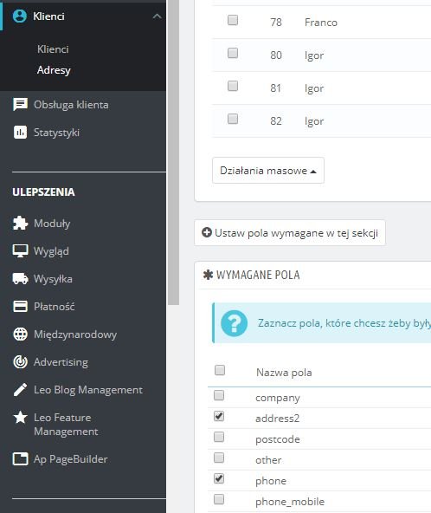431x513 pixels.
Task: Click the Moduły puzzle piece icon
Action: coord(20,224)
